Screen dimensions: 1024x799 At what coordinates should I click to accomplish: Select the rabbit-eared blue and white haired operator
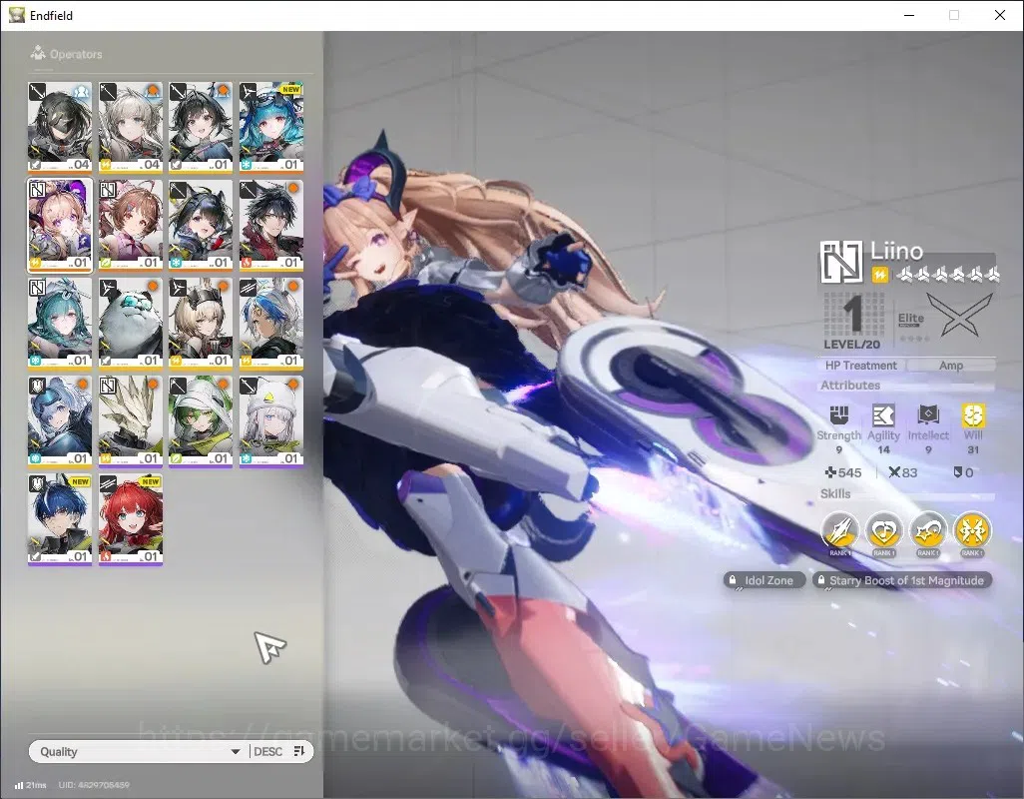[x=271, y=323]
